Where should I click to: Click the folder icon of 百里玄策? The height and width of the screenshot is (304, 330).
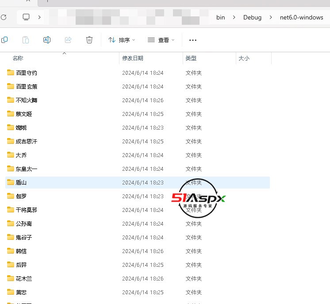11,86
